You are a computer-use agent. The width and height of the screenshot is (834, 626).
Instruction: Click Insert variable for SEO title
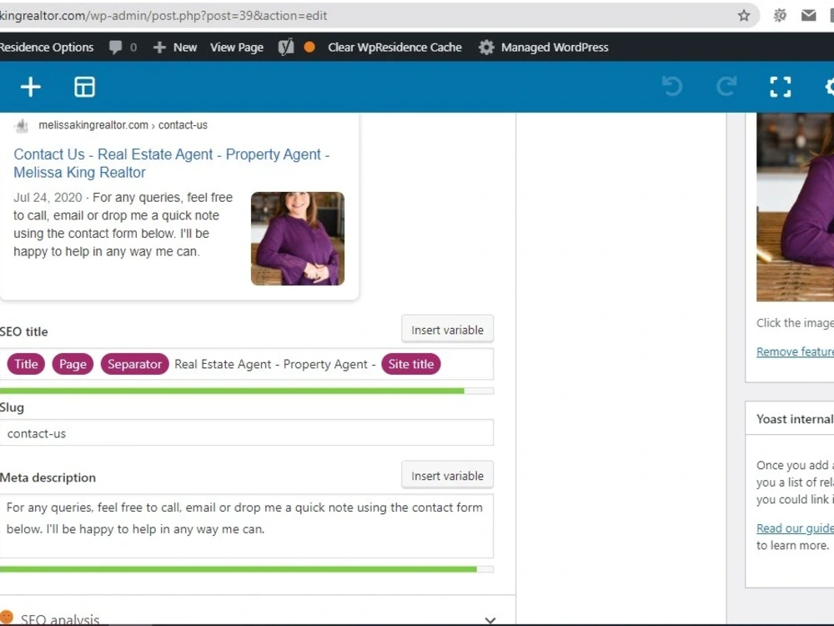coord(447,330)
